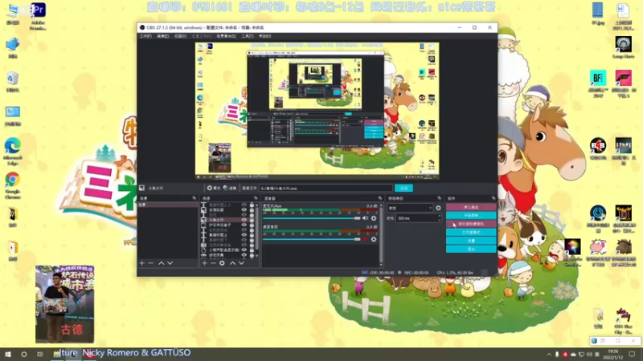This screenshot has height=361, width=643.
Task: Click start recording button in Controls
Action: click(x=471, y=215)
